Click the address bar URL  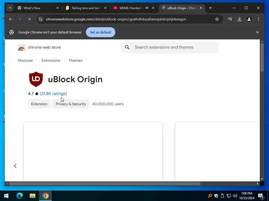(116, 19)
